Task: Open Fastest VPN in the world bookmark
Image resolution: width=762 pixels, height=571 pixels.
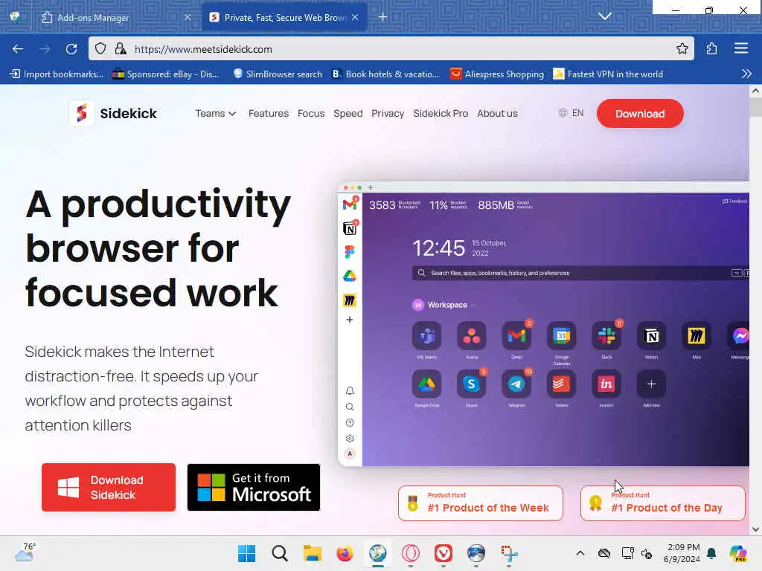Action: (x=608, y=74)
